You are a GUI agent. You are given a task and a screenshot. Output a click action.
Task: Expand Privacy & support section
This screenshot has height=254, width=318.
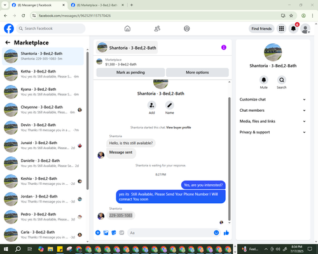[273, 132]
